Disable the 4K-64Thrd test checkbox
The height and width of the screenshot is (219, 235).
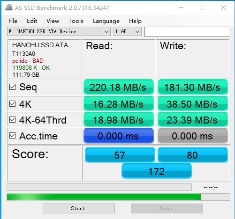click(12, 120)
